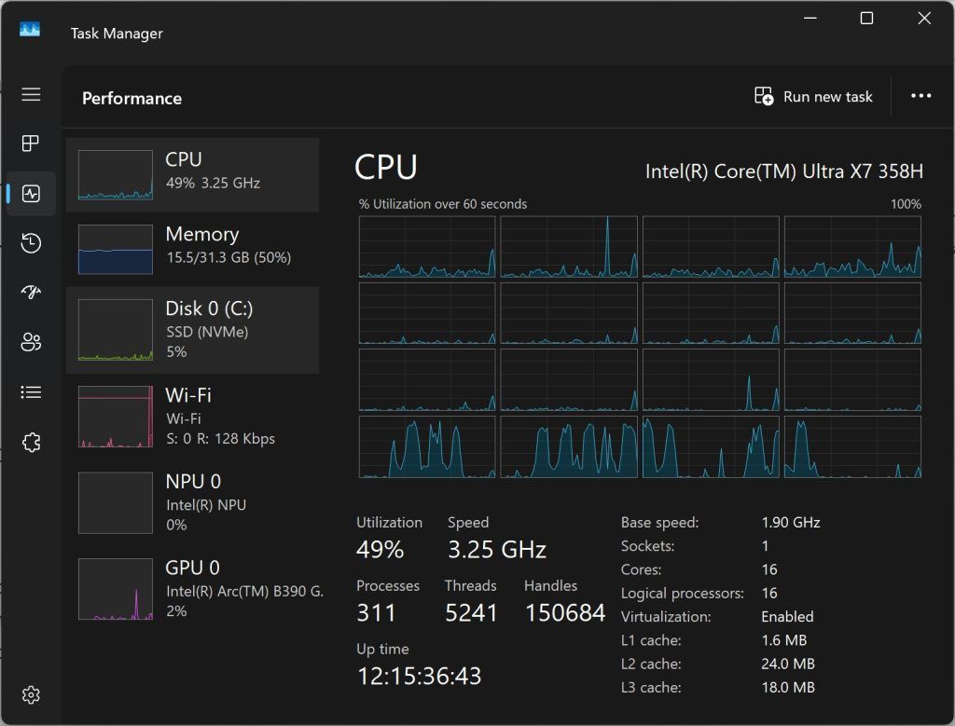Click the CPU mini graph thumbnail

[x=116, y=175]
